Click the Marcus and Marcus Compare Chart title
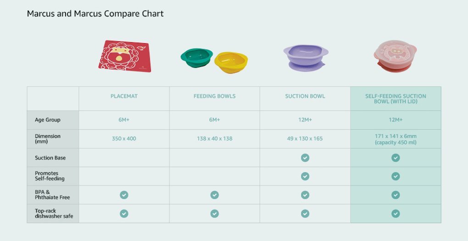Screen dimensions: 468x241 (95, 14)
